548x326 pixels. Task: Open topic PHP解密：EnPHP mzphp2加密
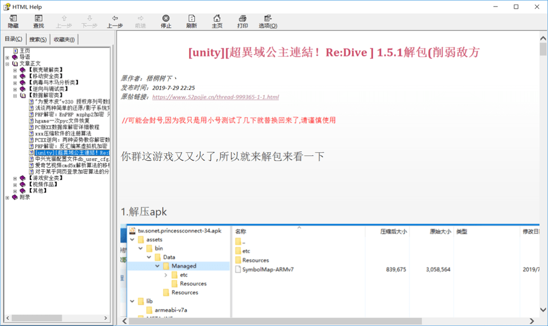tap(72, 114)
